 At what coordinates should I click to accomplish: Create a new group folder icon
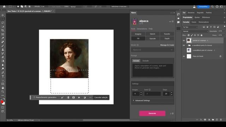[213, 120]
